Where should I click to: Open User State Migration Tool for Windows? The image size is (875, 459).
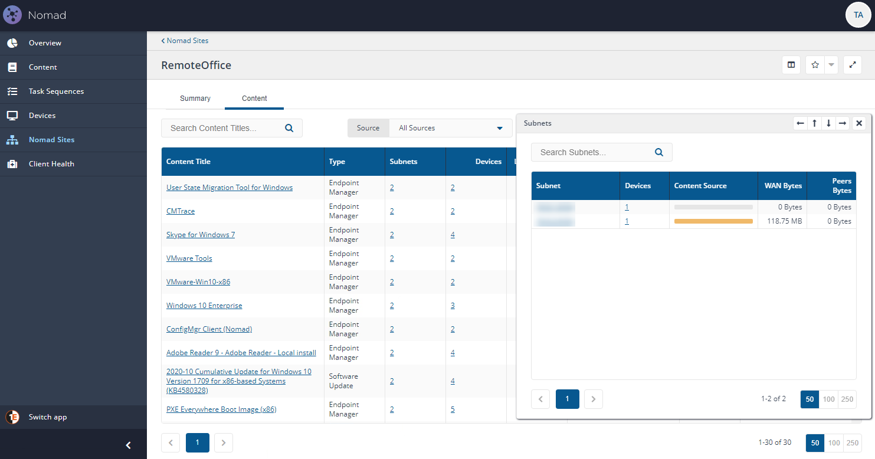[x=230, y=188]
